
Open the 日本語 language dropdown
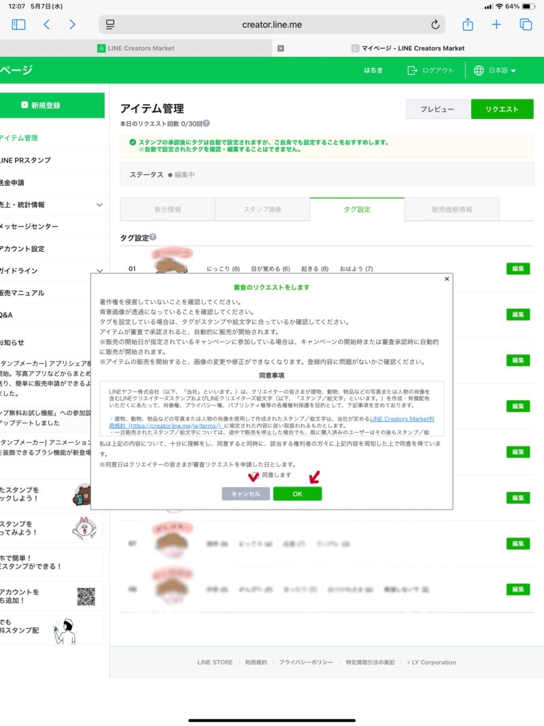(x=502, y=70)
